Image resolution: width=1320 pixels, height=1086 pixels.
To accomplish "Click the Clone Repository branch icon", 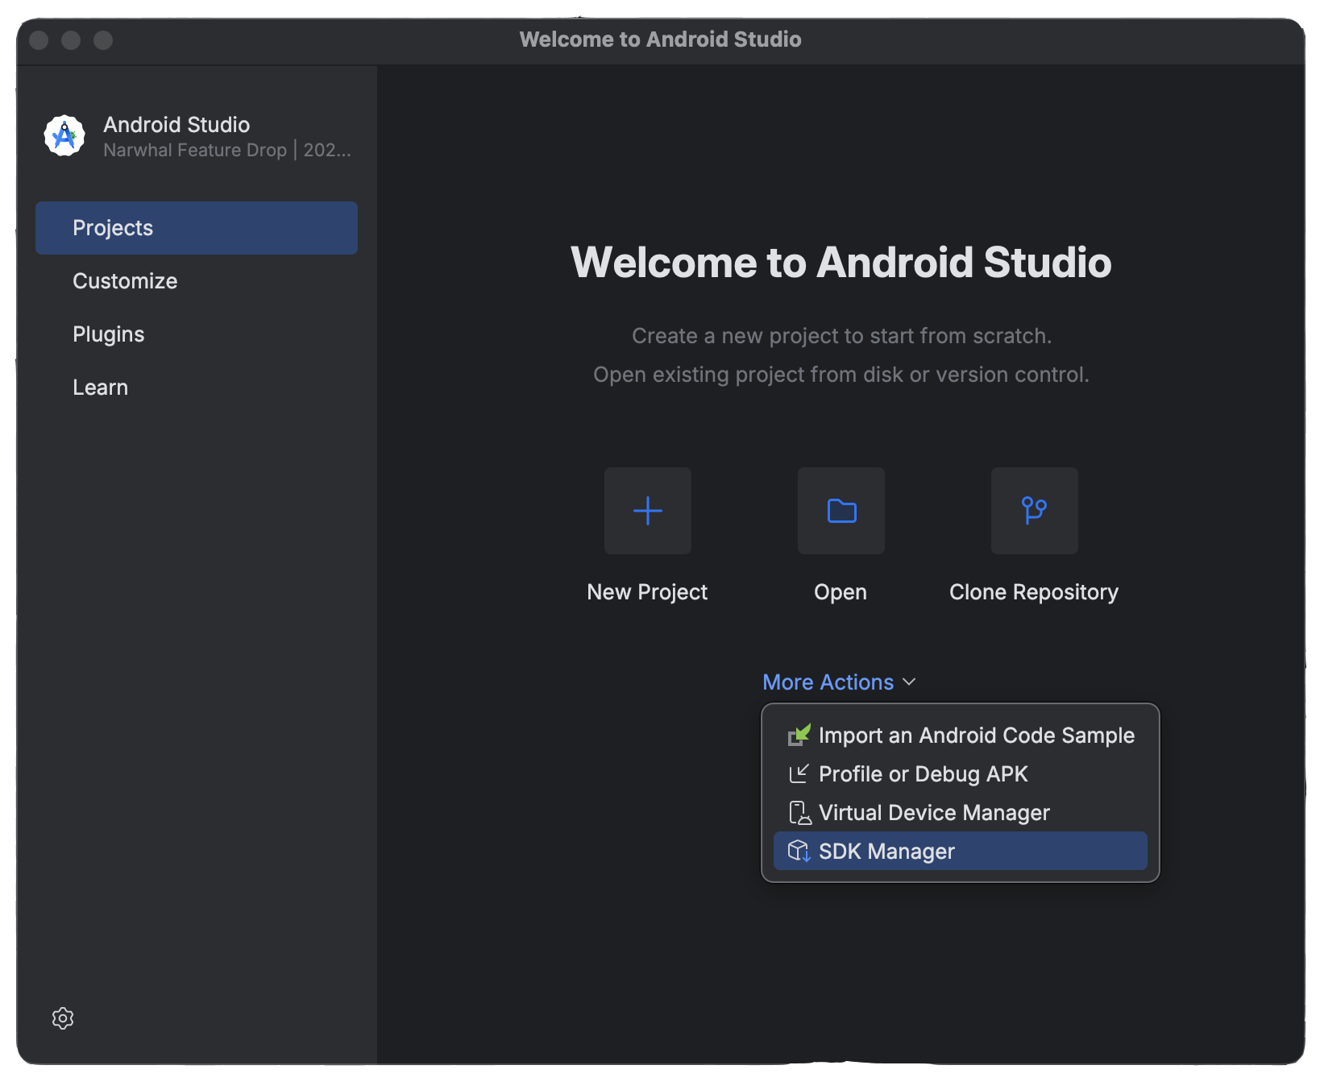I will coord(1035,511).
